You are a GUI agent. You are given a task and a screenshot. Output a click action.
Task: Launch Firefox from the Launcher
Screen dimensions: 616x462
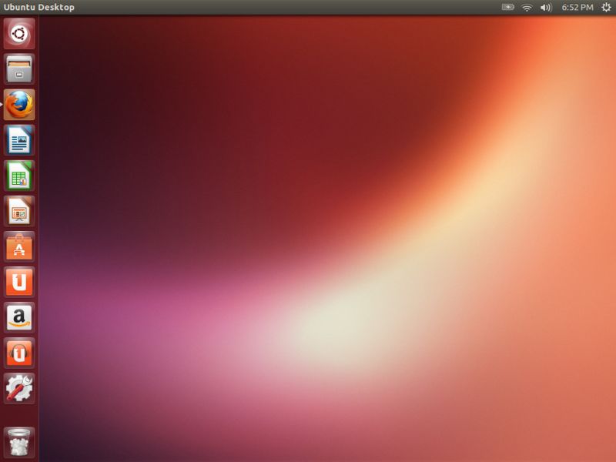point(18,105)
